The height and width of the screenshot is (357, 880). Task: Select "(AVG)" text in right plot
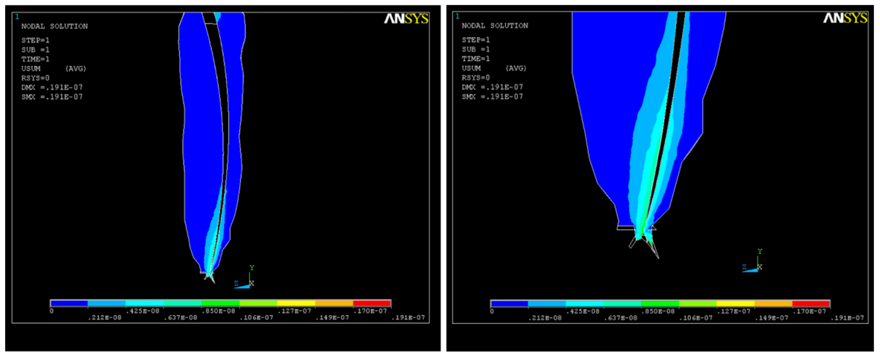(516, 68)
